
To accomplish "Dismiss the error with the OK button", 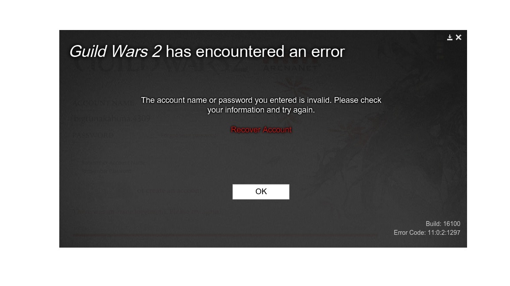I will click(261, 192).
